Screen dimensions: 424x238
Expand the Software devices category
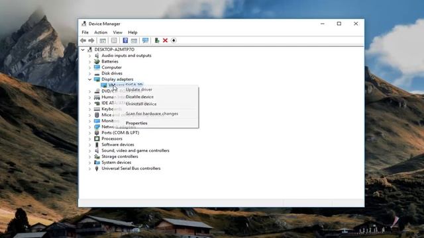[x=90, y=145]
